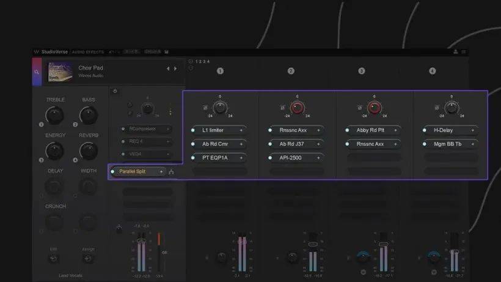Click the BASS macro knob
501x282 pixels.
pyautogui.click(x=88, y=116)
